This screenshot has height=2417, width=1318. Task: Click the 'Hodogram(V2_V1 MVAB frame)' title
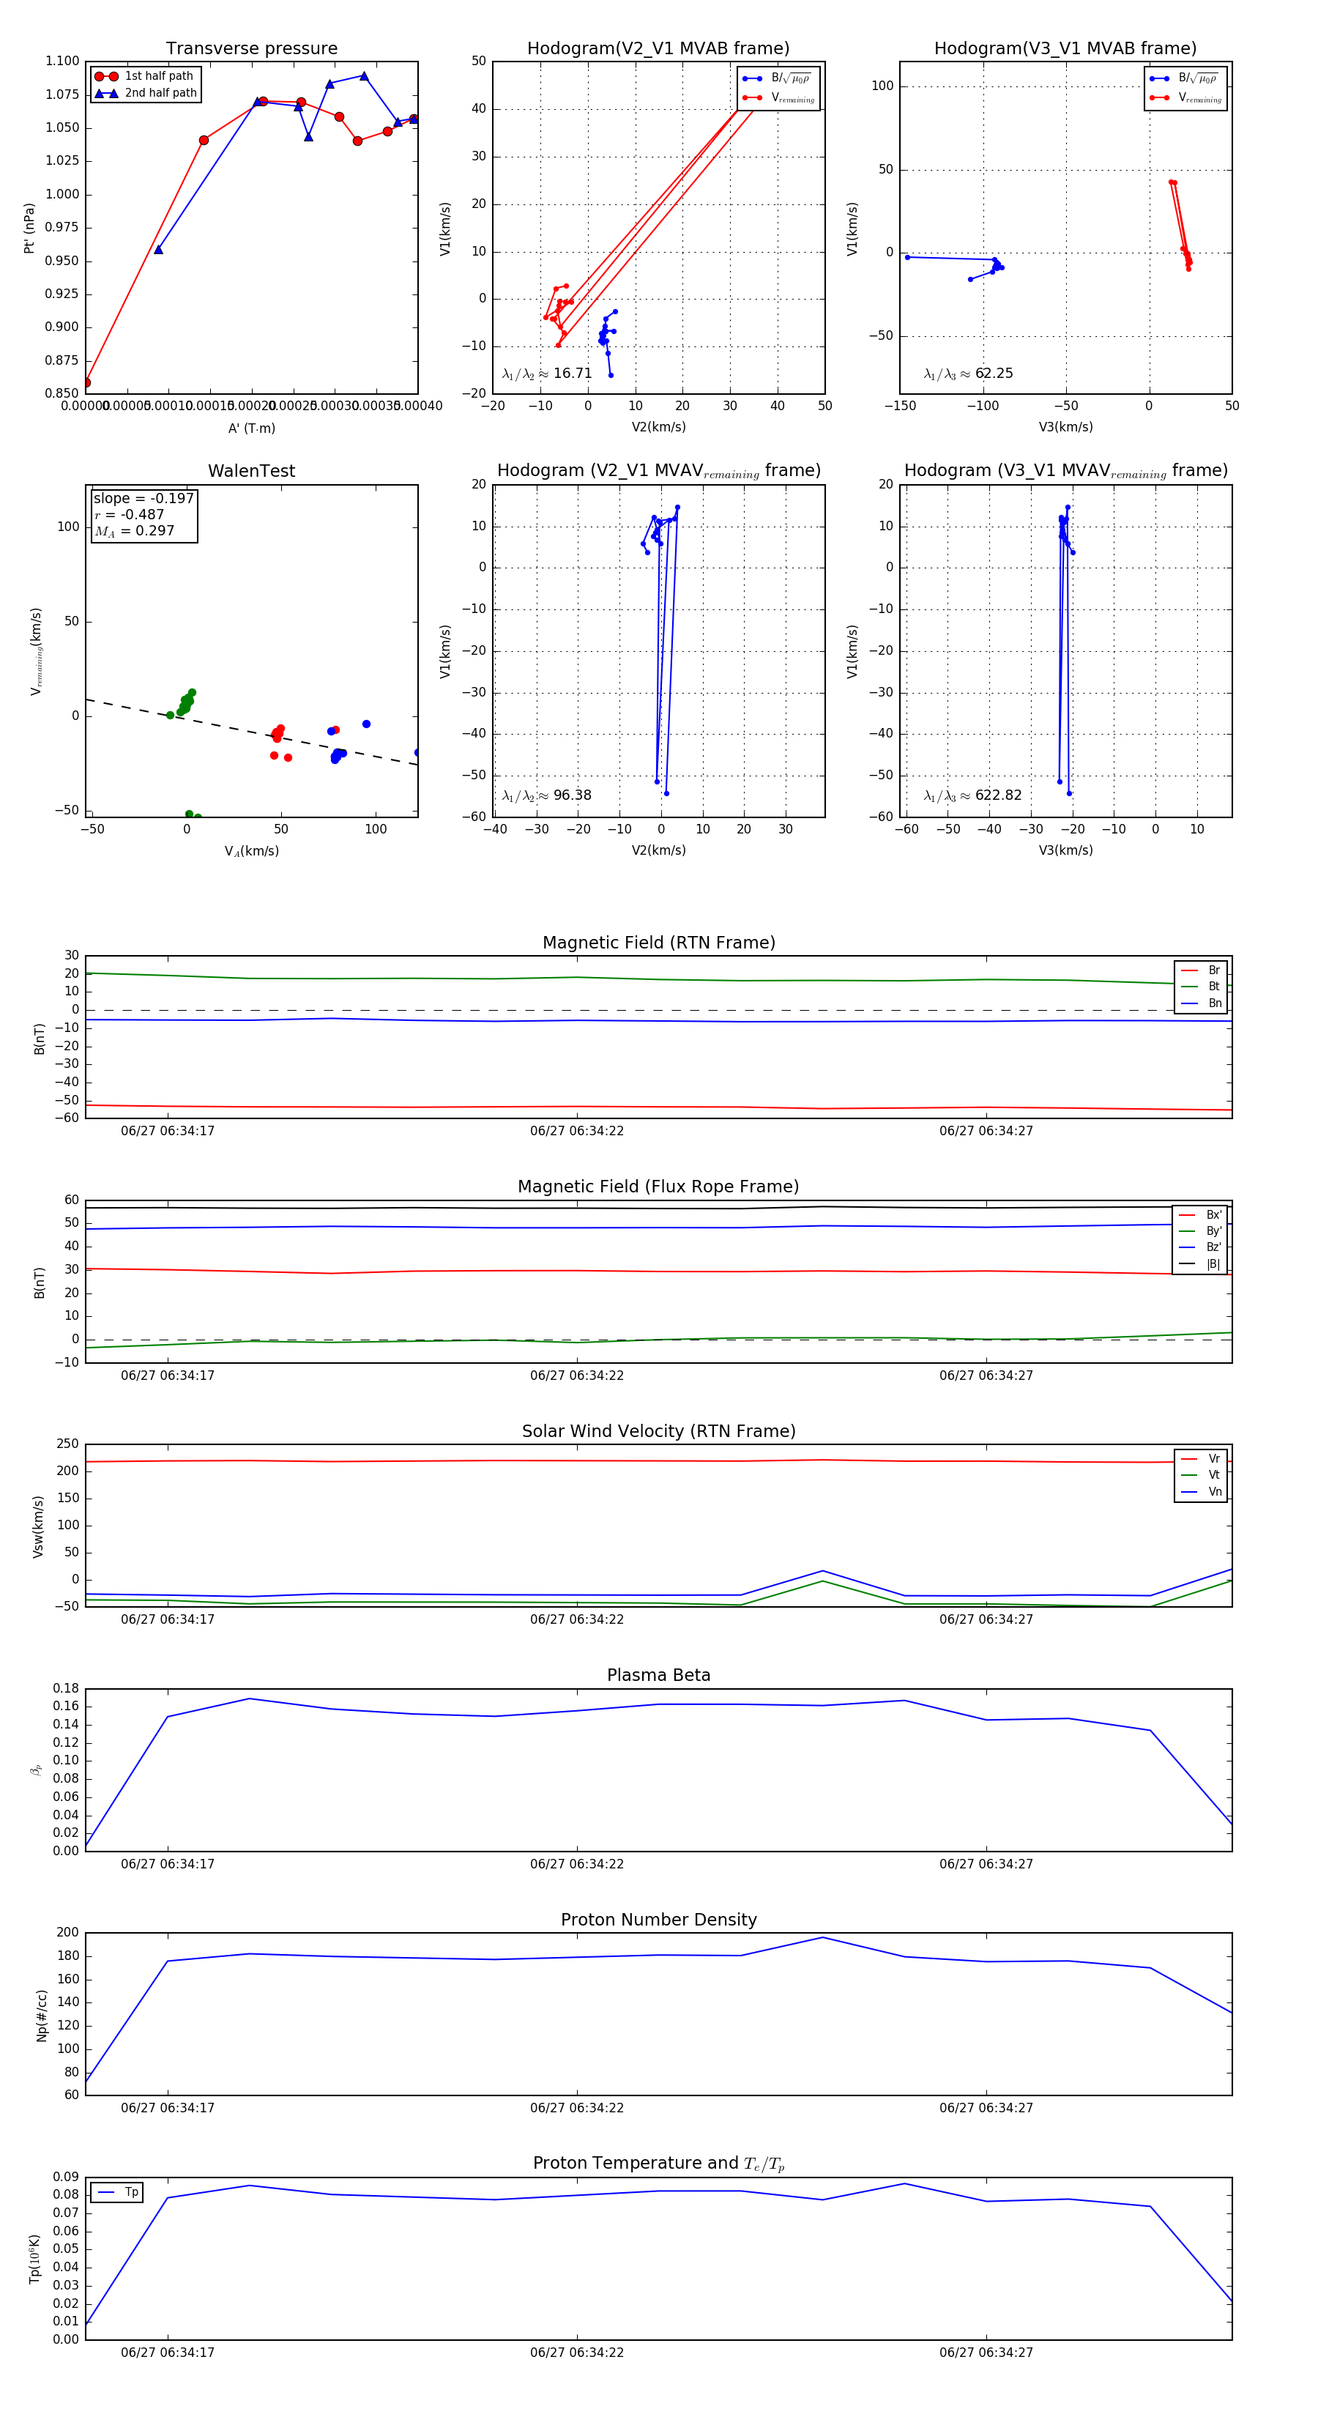point(658,49)
